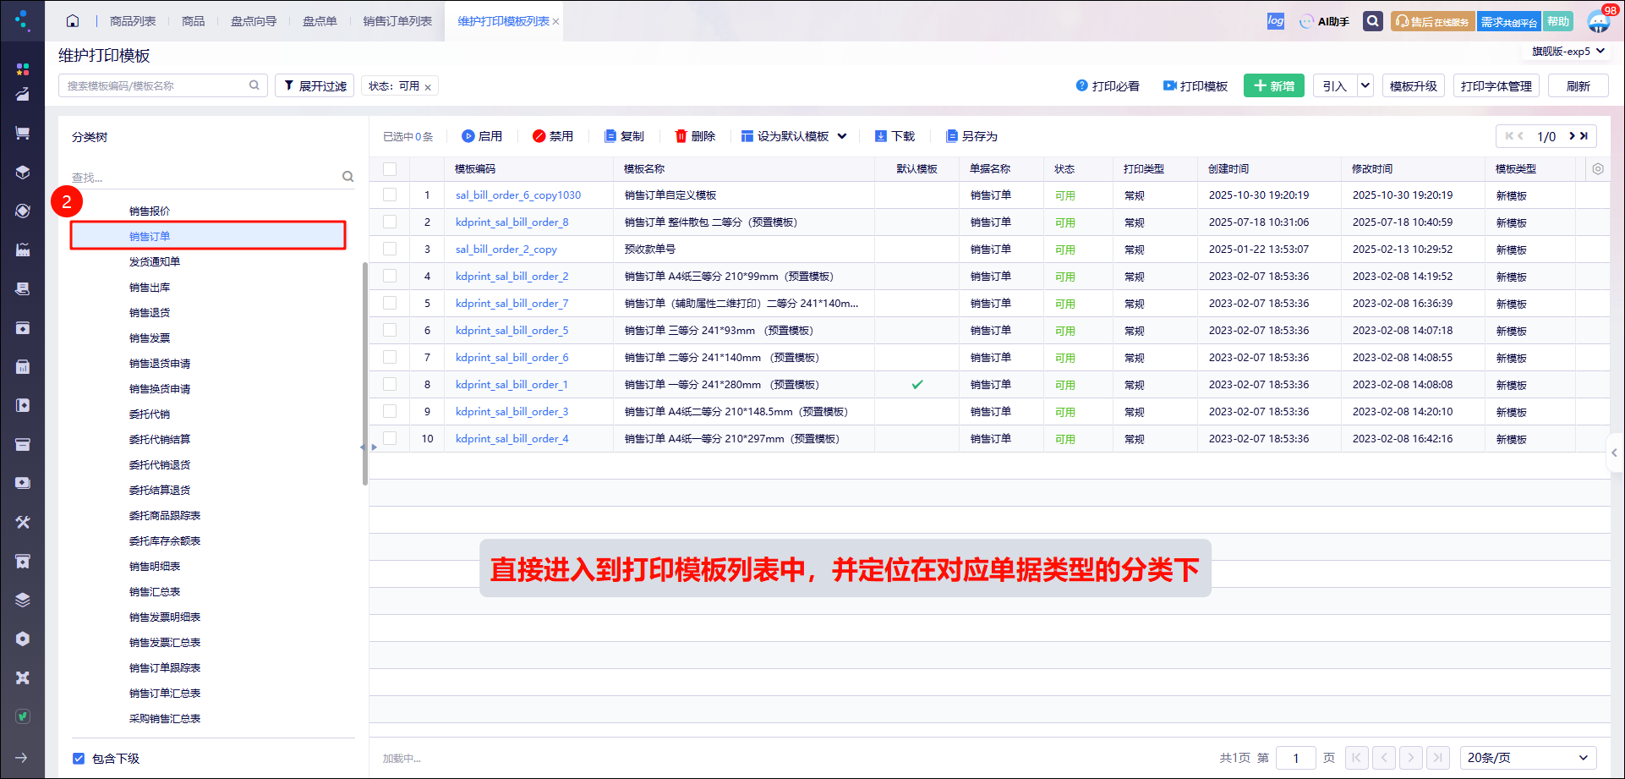Click 启用 in the toolbar
This screenshot has width=1625, height=779.
pyautogui.click(x=482, y=136)
